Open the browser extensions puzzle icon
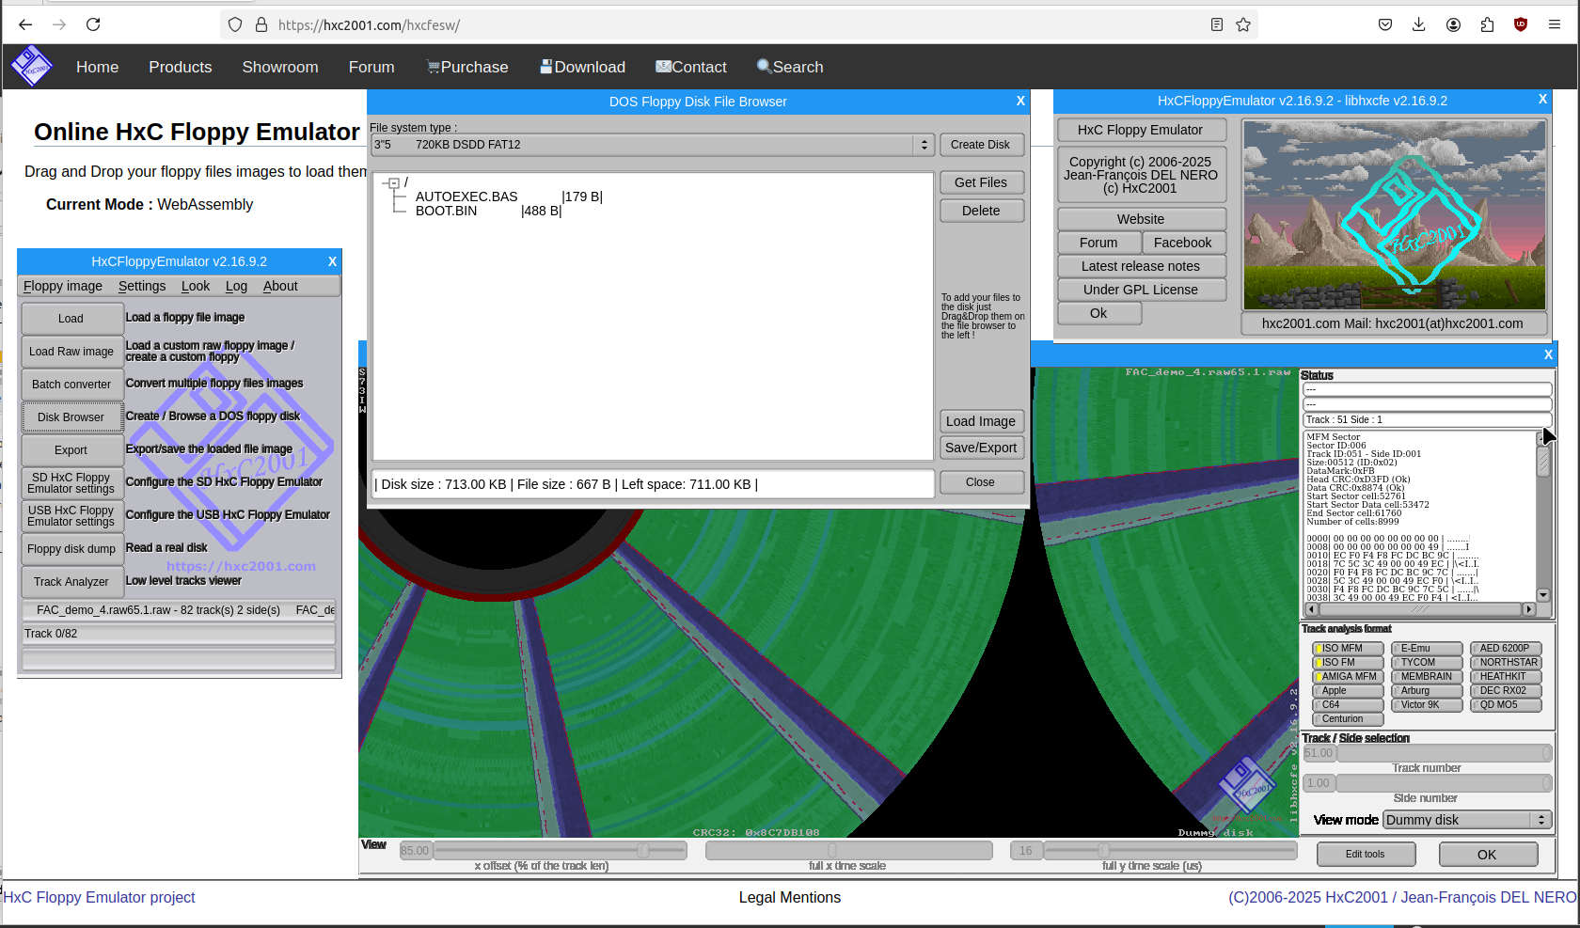The width and height of the screenshot is (1580, 928). click(1487, 24)
